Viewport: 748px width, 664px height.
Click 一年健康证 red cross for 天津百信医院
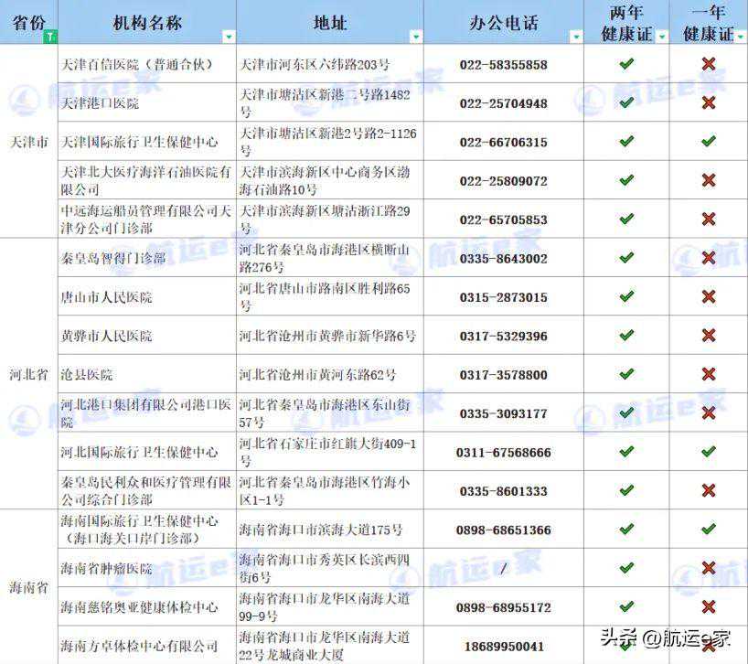pyautogui.click(x=708, y=64)
